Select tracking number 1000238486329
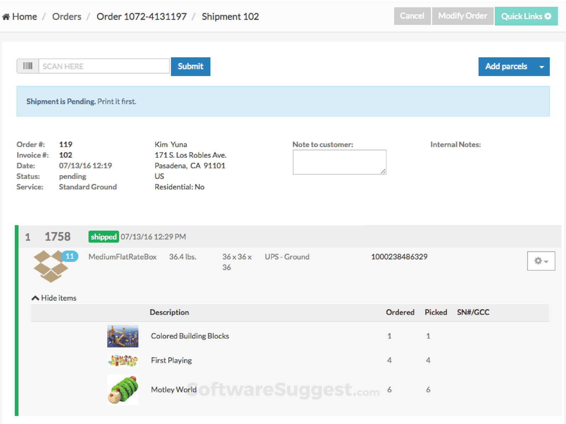 tap(399, 257)
